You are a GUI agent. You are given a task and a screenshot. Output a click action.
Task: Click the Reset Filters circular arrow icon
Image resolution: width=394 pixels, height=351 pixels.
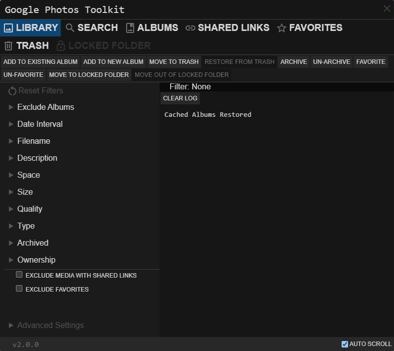pyautogui.click(x=12, y=91)
